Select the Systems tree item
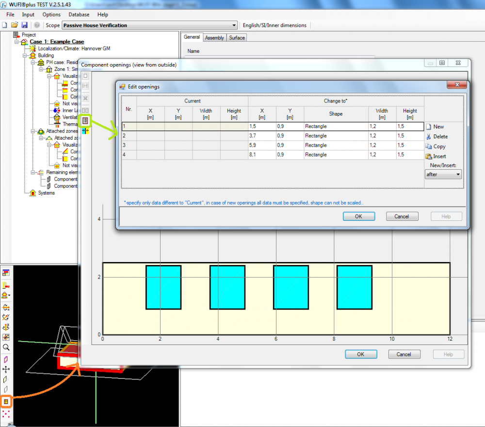The image size is (485, 427). pos(46,193)
